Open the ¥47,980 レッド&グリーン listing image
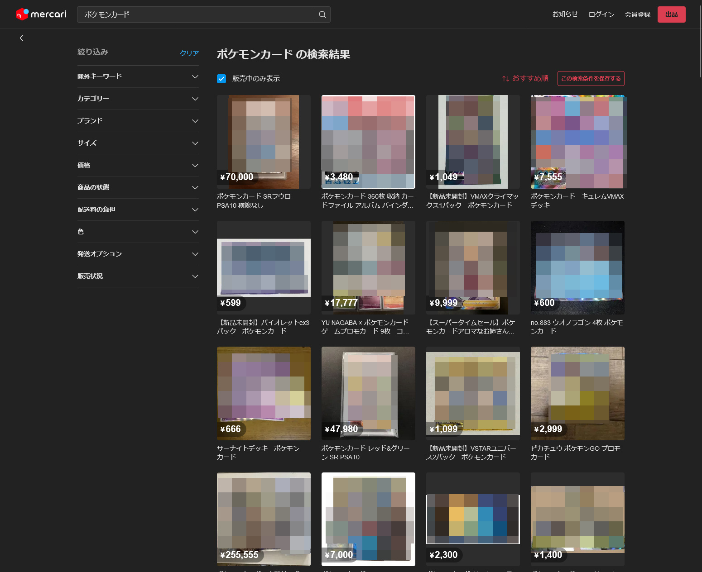This screenshot has width=702, height=572. pyautogui.click(x=368, y=393)
